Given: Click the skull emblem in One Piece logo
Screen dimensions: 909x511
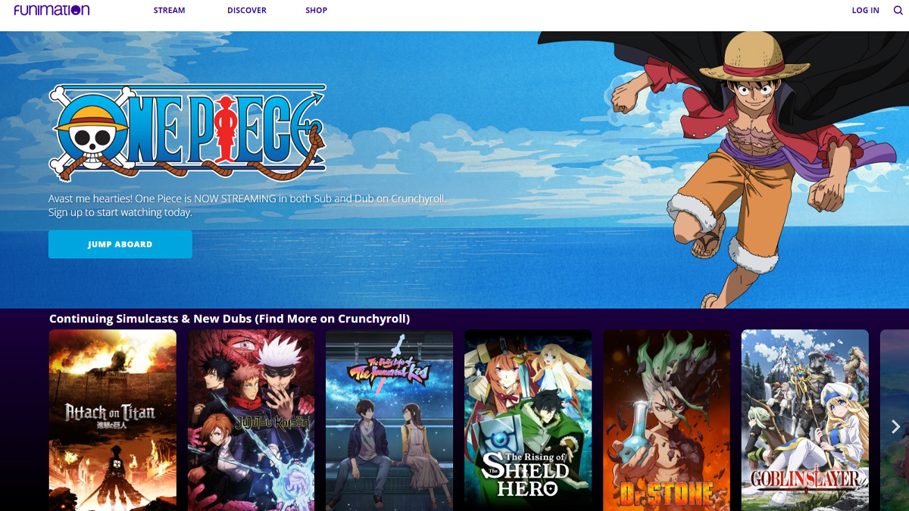Looking at the screenshot, I should tap(88, 134).
